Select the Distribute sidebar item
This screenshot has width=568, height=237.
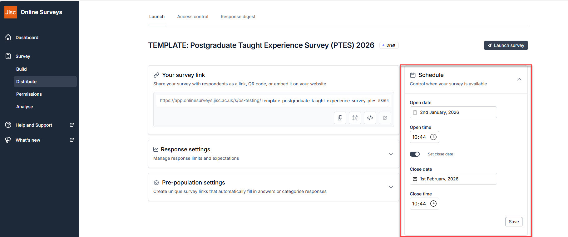[45, 82]
